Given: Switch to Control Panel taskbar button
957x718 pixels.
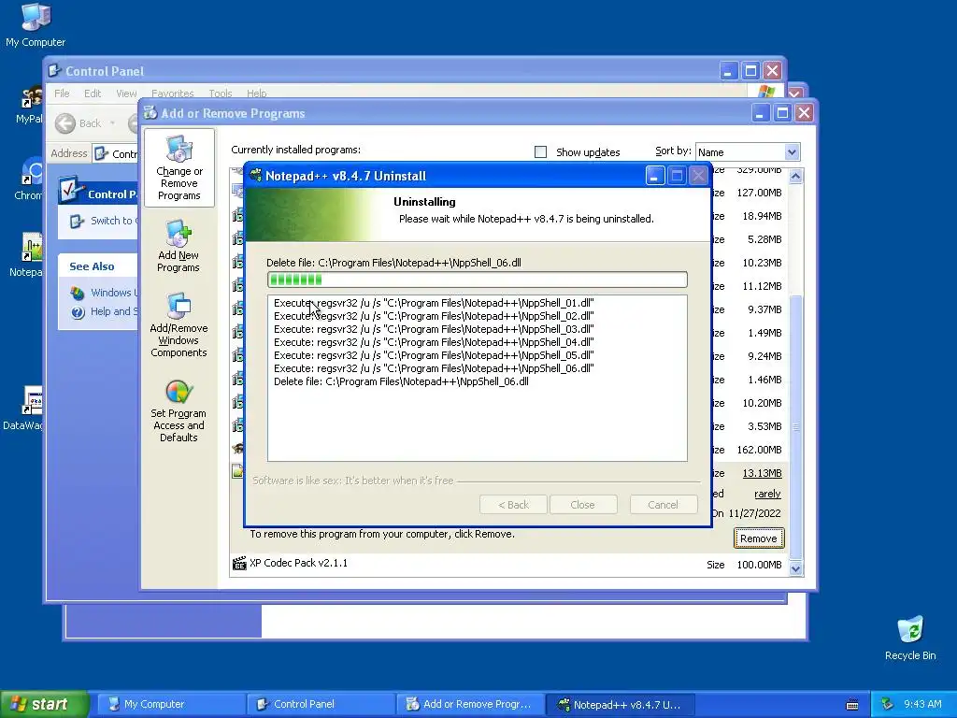Looking at the screenshot, I should point(320,704).
